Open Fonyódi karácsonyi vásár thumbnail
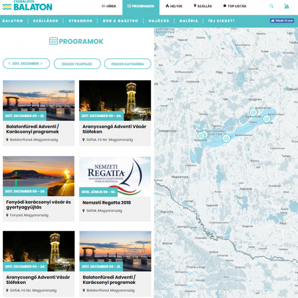The height and width of the screenshot is (298, 298). (x=38, y=176)
